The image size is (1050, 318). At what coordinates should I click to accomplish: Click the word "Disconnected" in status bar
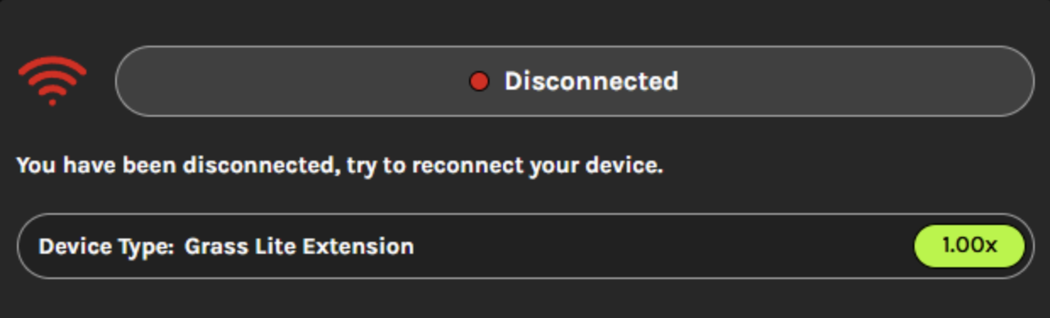[x=591, y=81]
